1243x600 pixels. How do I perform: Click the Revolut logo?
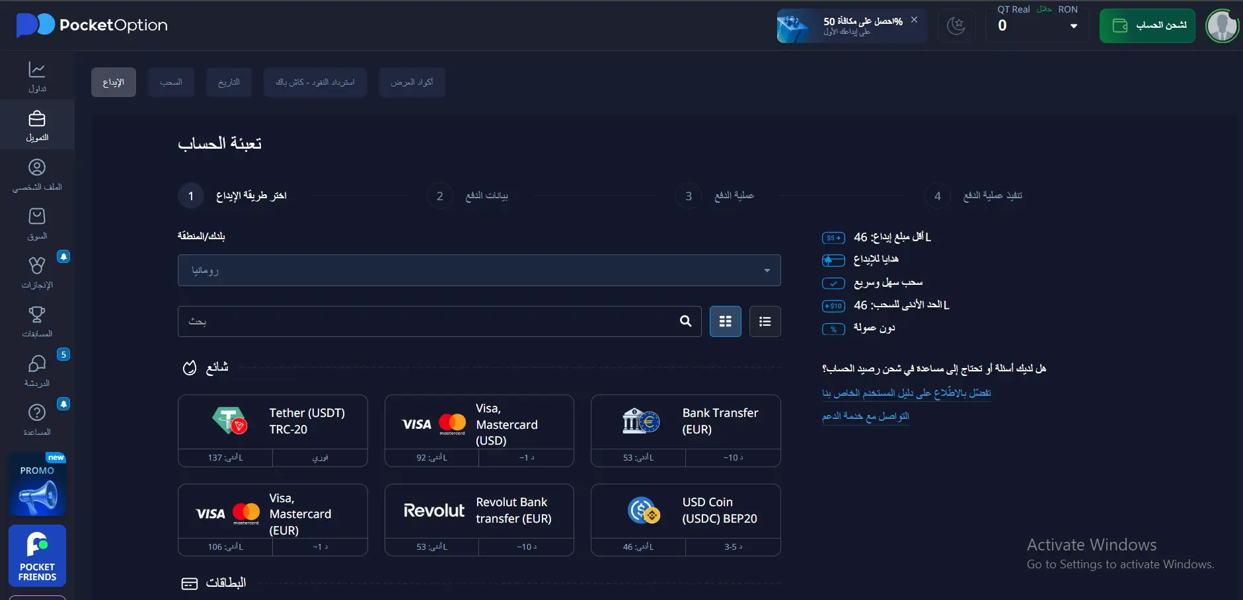pyautogui.click(x=434, y=510)
